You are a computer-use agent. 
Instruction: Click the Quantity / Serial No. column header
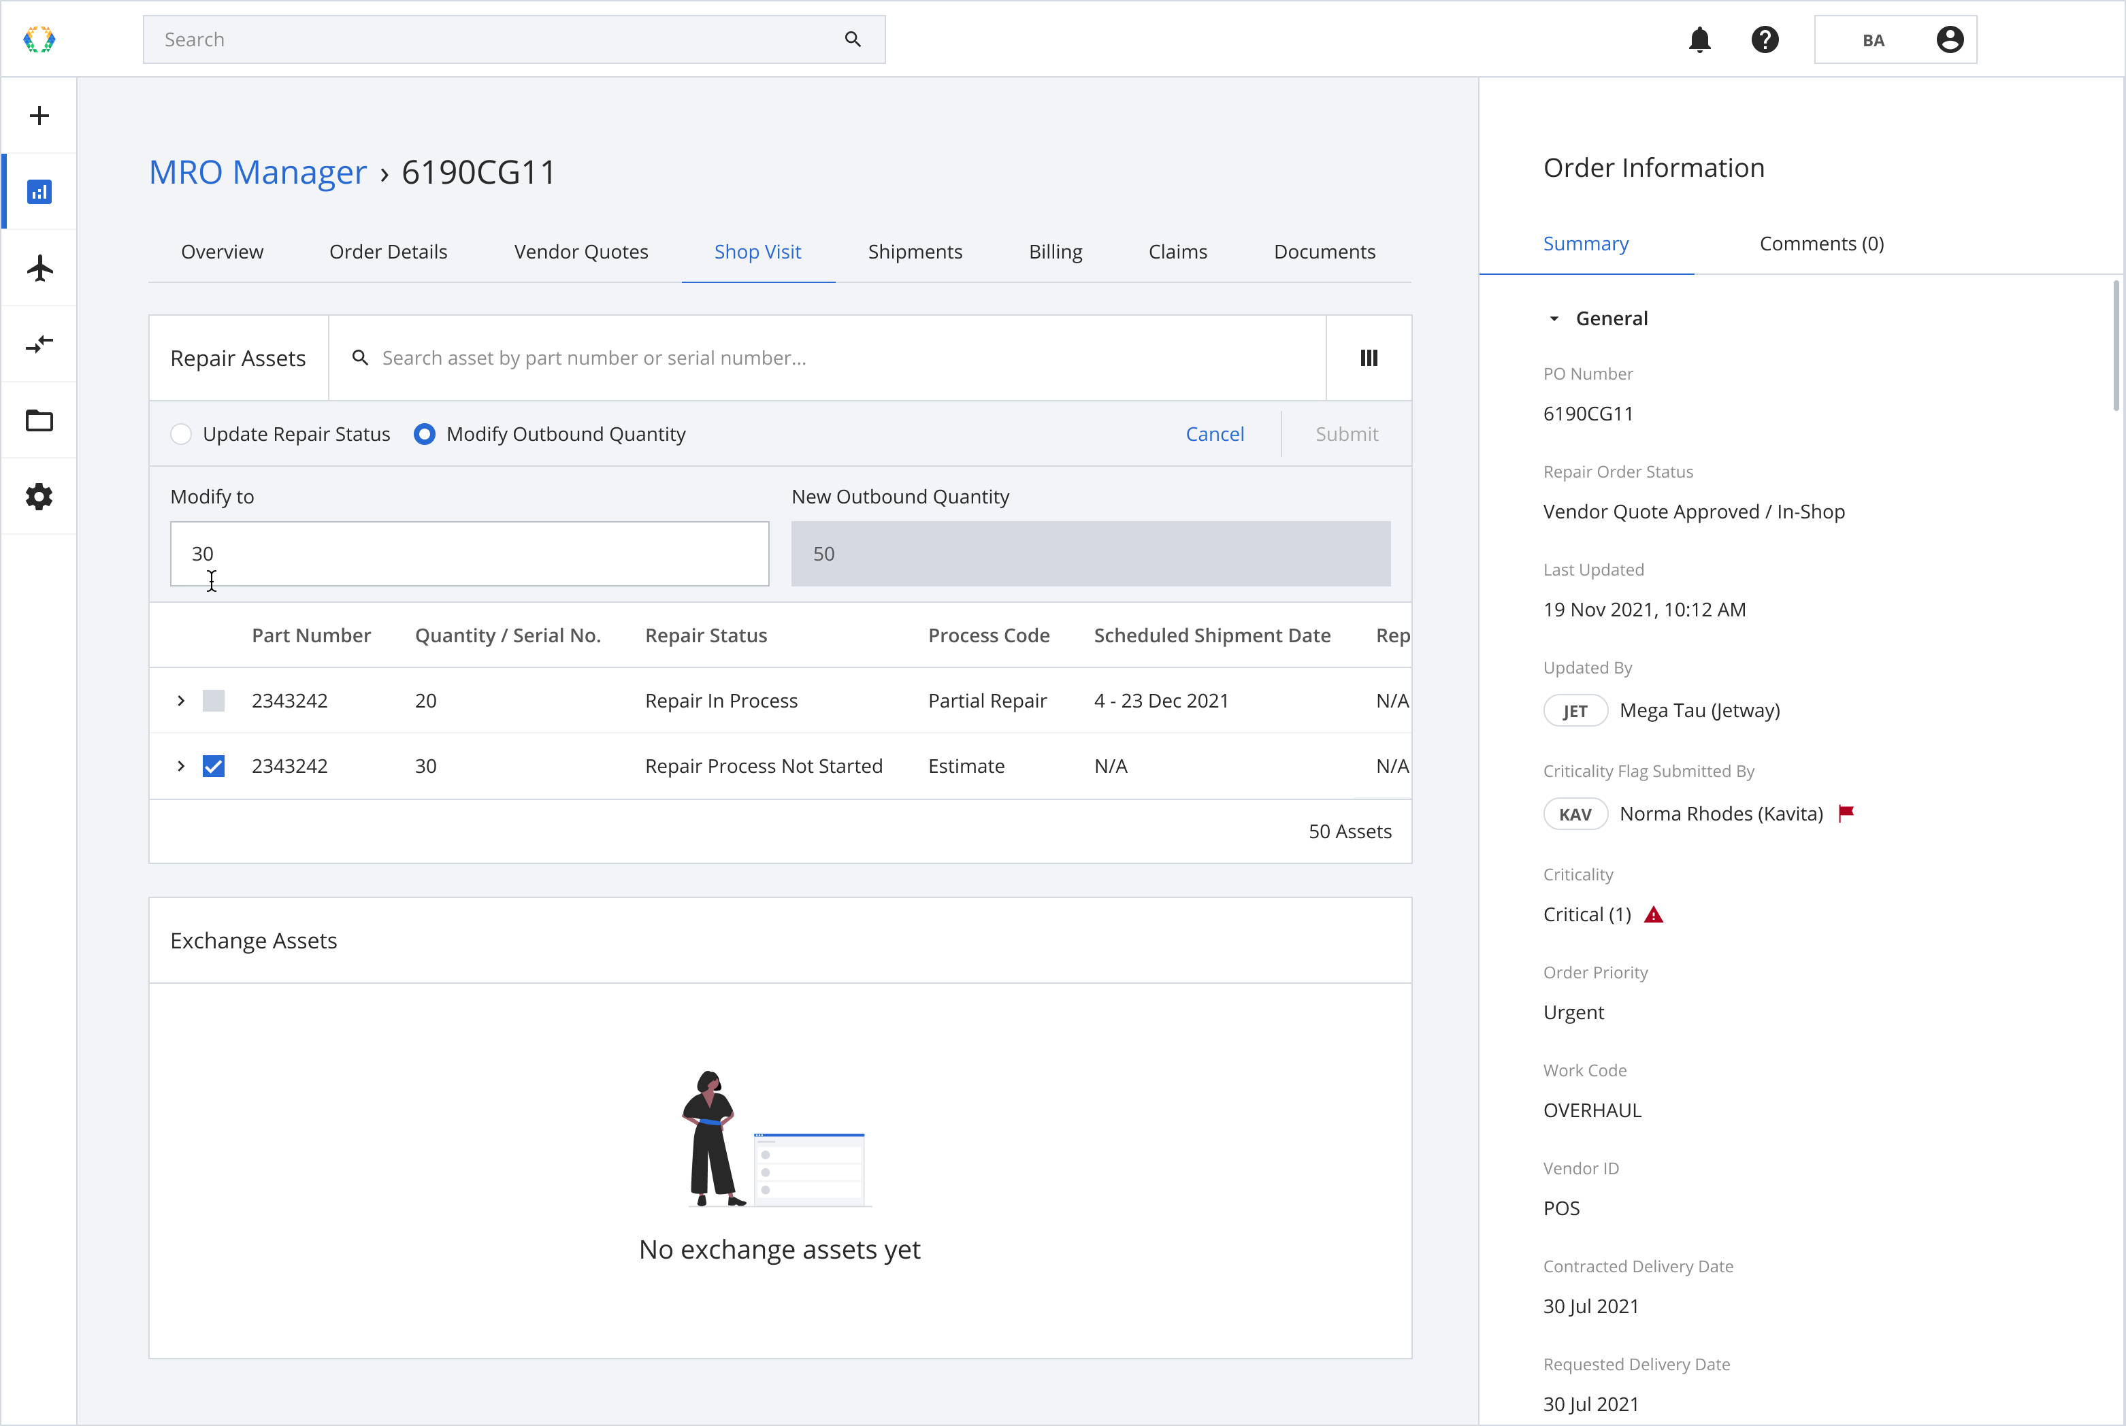[508, 635]
